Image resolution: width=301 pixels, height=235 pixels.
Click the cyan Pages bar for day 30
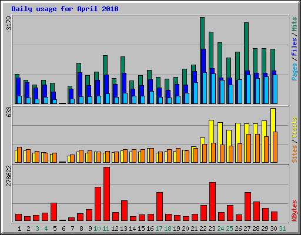[x=275, y=89]
